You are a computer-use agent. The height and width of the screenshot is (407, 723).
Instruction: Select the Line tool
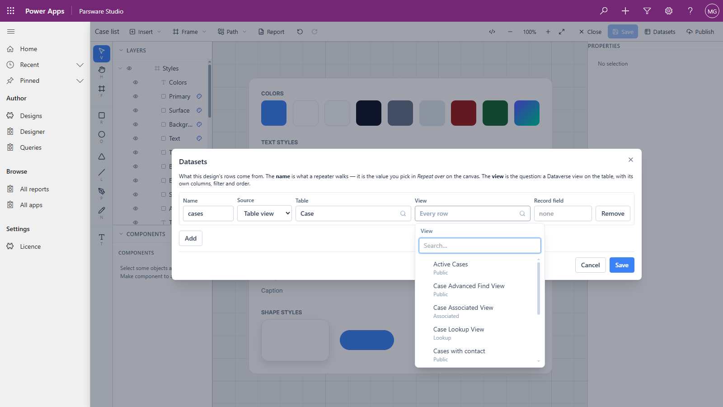102,174
